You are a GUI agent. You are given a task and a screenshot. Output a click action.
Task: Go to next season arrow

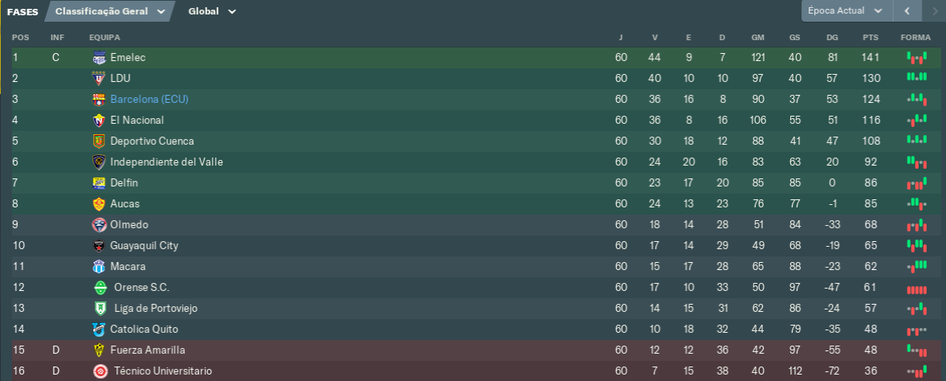(935, 11)
